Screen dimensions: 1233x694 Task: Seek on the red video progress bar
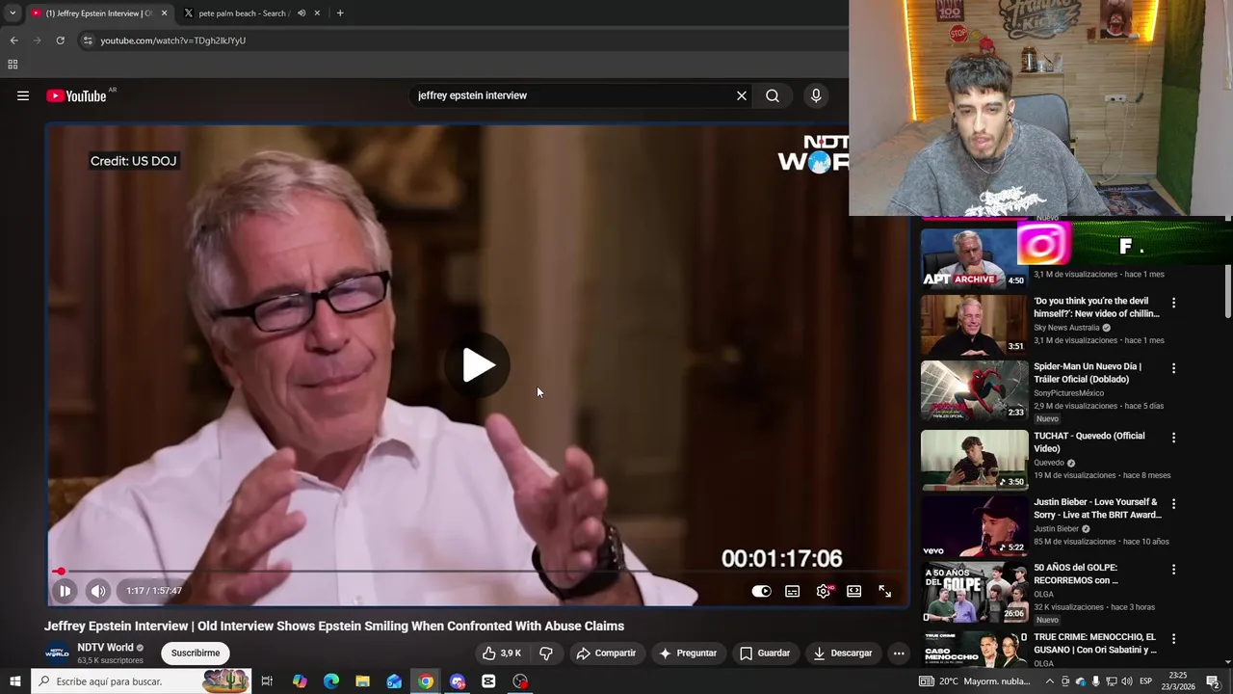479,572
